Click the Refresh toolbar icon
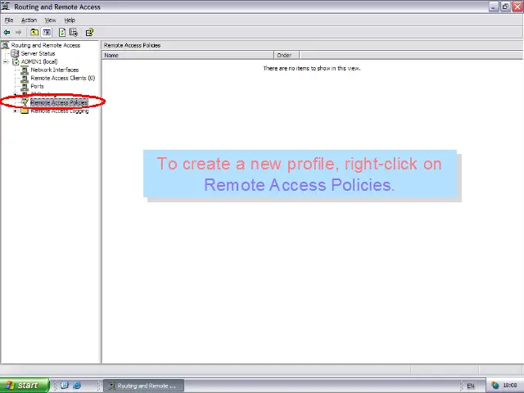The height and width of the screenshot is (393, 524). coord(62,33)
